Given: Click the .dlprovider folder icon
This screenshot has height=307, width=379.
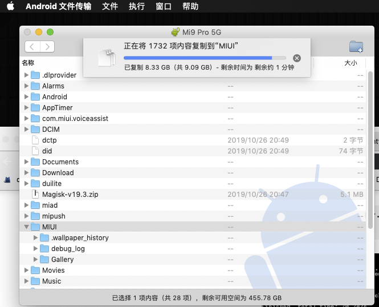Looking at the screenshot, I should [35, 75].
